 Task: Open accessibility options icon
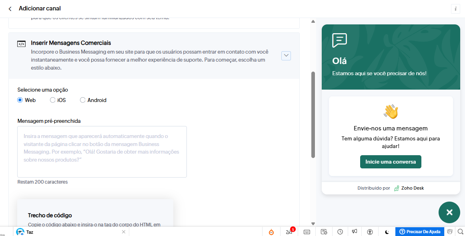click(370, 232)
